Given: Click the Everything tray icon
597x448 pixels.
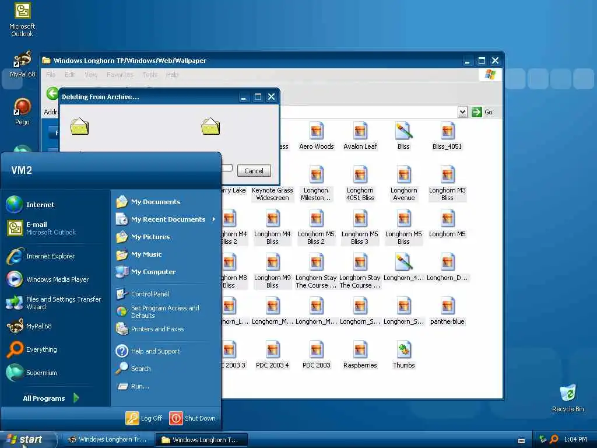Looking at the screenshot, I should click(554, 440).
